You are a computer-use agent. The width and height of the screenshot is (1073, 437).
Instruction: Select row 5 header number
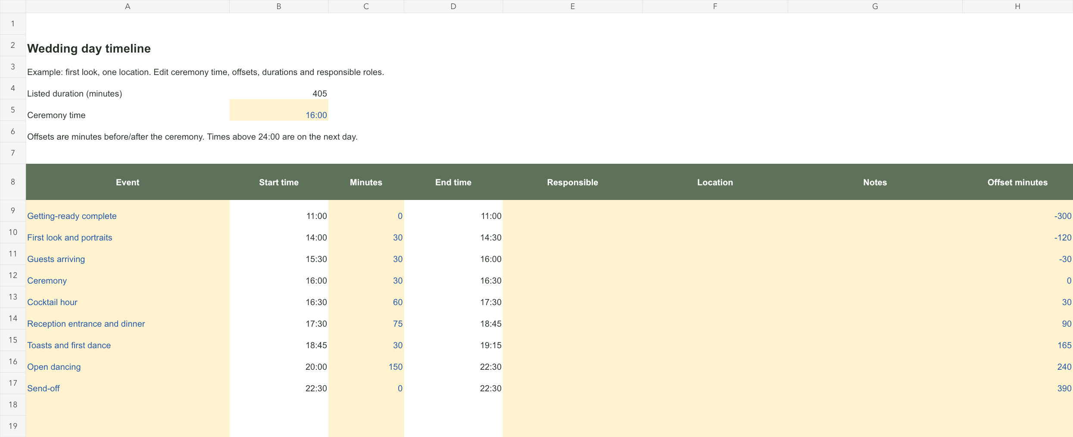[x=13, y=110]
